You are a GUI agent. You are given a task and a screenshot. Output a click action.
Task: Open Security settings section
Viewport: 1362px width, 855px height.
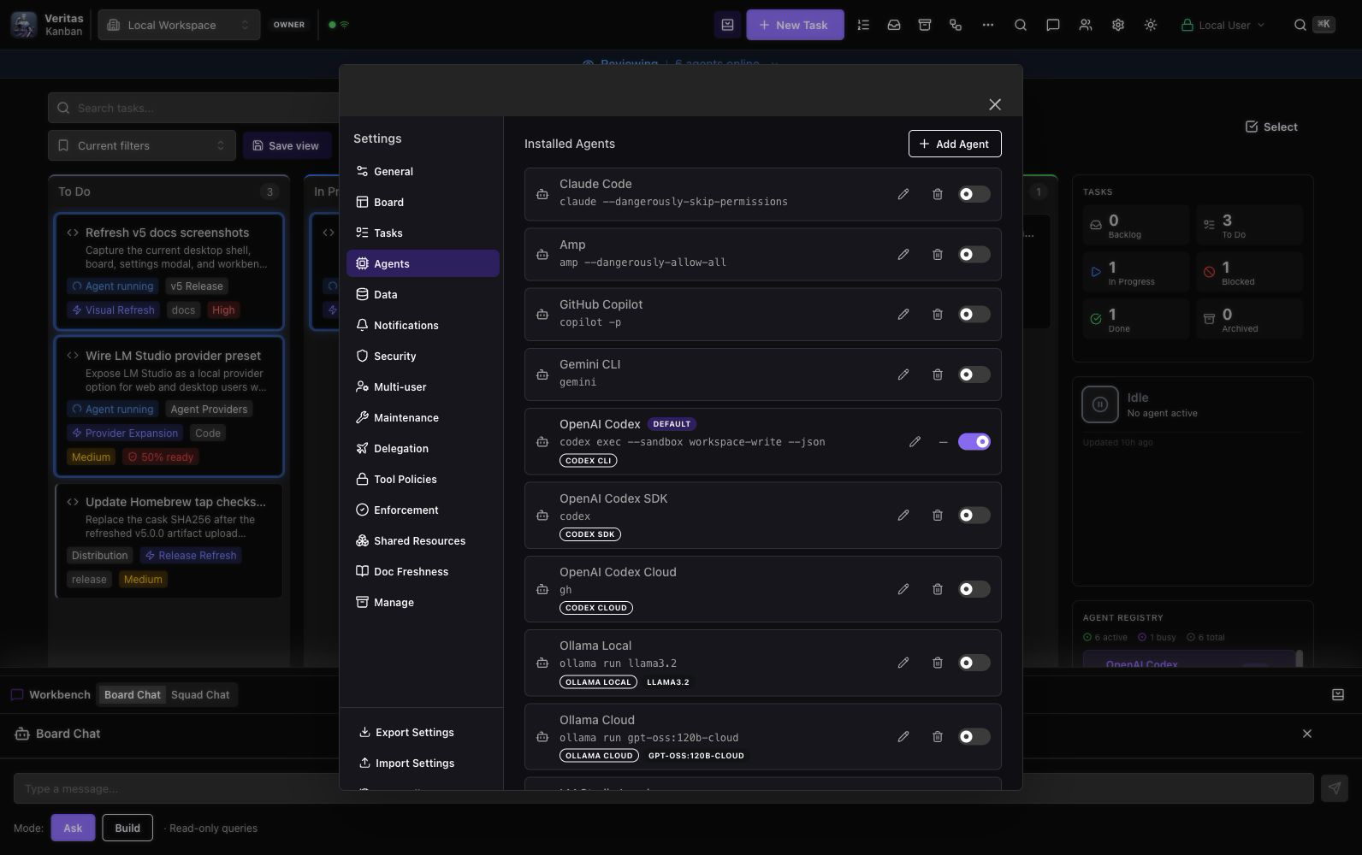(423, 356)
